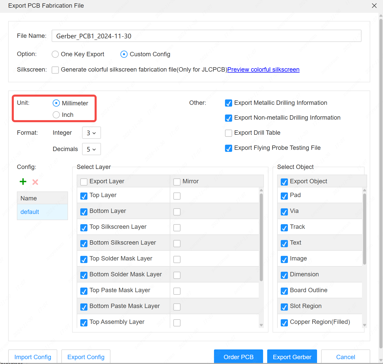The image size is (383, 364).
Task: Select the Inch unit radio button
Action: 56,115
